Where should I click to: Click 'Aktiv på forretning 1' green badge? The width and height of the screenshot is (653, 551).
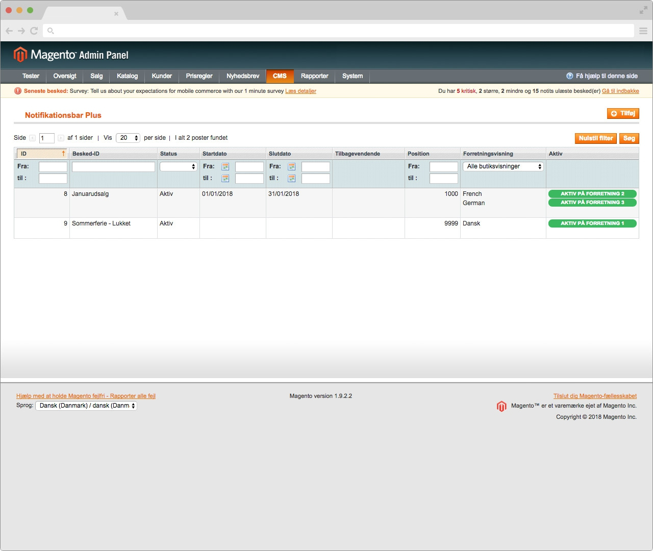click(592, 223)
